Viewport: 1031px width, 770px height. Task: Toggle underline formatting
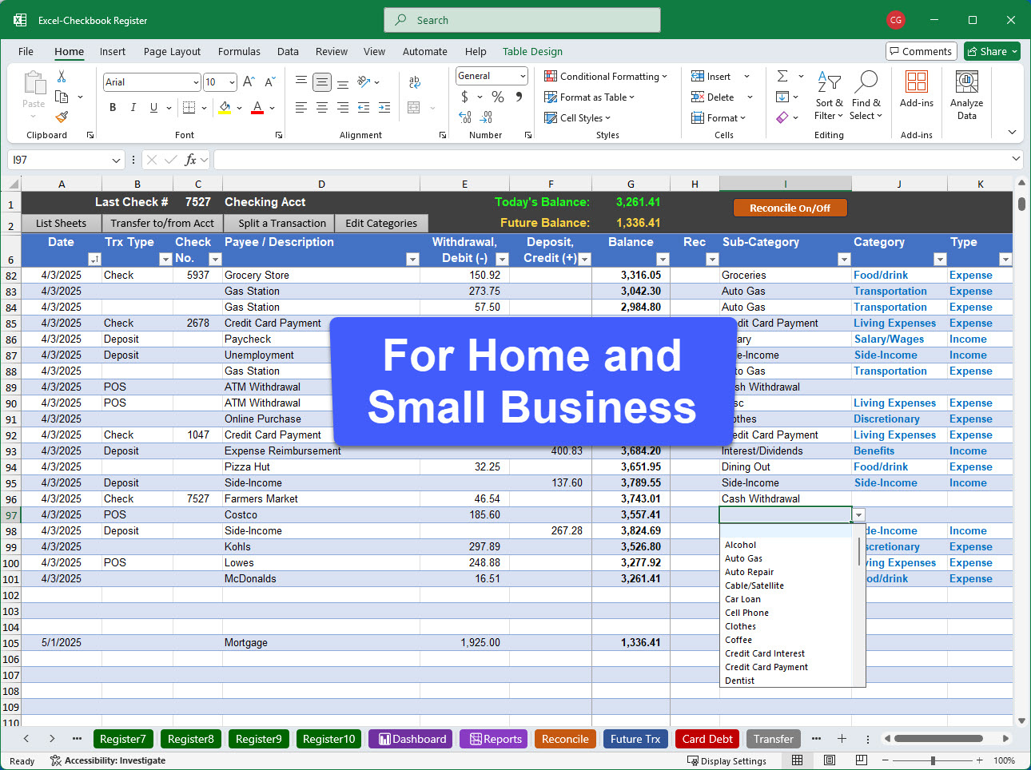[153, 108]
